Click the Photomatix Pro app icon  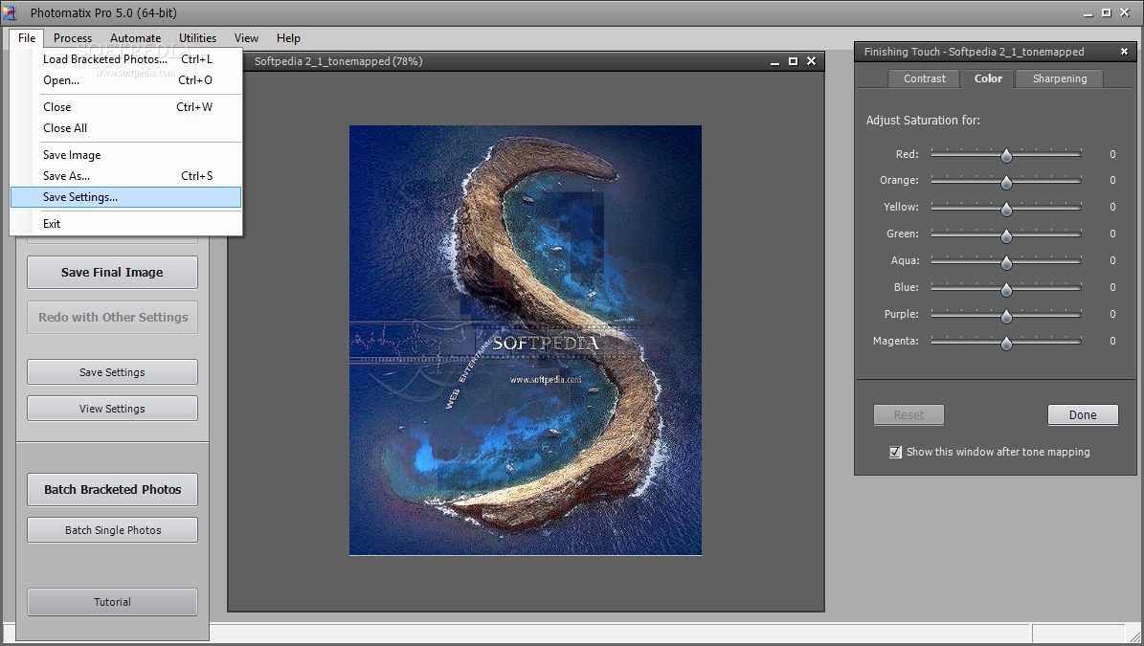[x=11, y=12]
